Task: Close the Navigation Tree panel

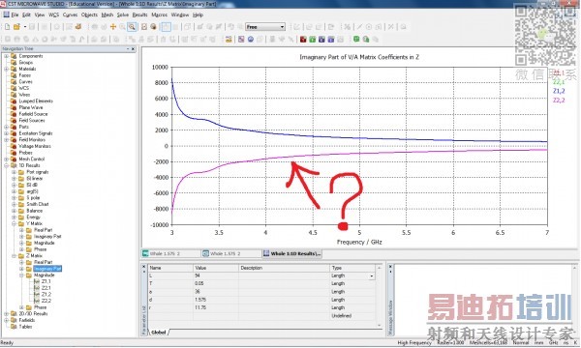Action: pos(133,48)
